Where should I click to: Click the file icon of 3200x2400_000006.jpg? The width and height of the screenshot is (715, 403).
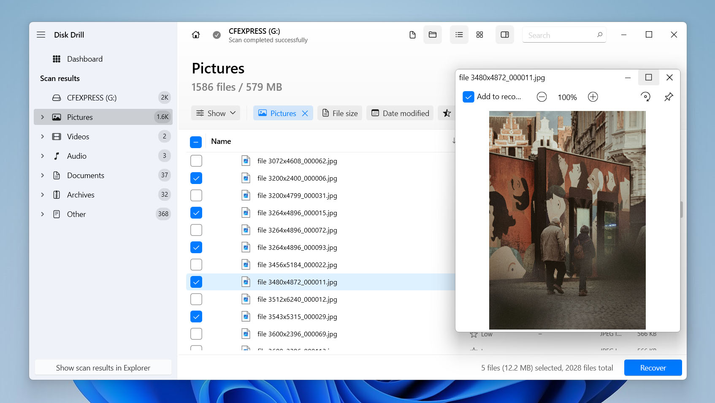click(x=246, y=178)
